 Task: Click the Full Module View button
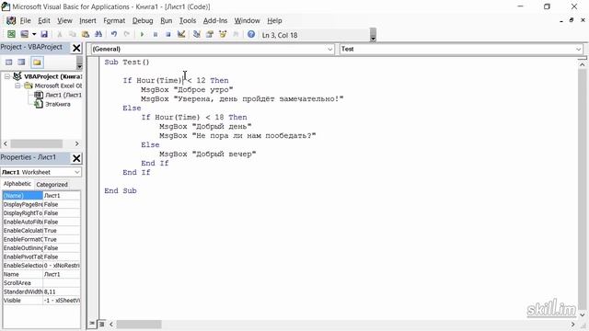pyautogui.click(x=101, y=324)
